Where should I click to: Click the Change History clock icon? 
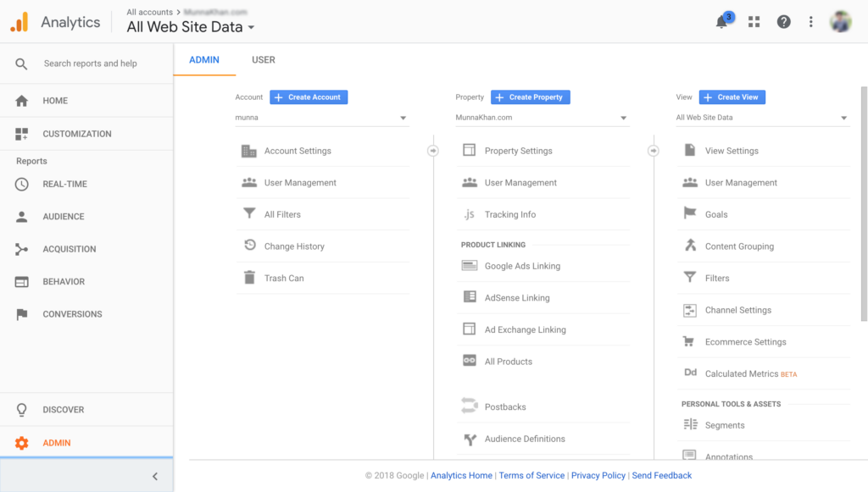(x=249, y=246)
